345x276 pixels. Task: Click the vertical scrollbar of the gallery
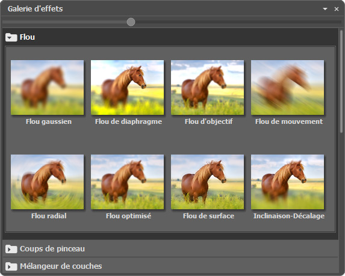(341, 82)
